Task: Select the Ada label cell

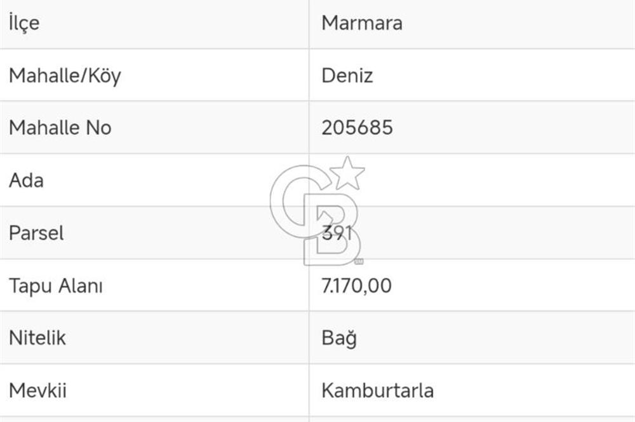Action: pyautogui.click(x=26, y=180)
